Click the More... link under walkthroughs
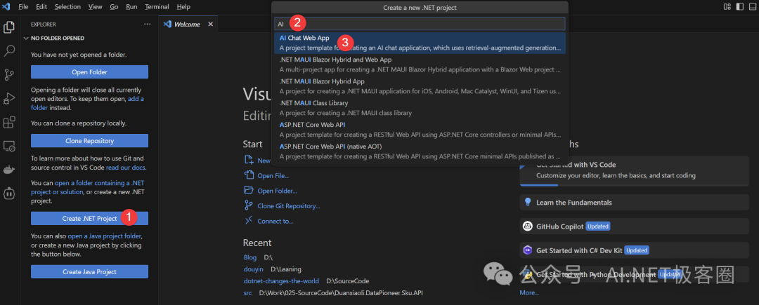 click(x=529, y=292)
